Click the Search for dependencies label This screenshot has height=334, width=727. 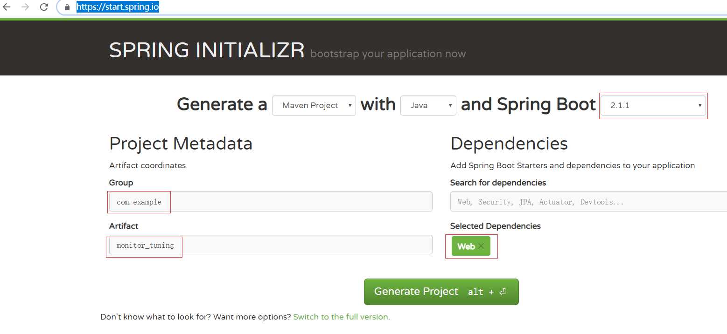click(498, 183)
